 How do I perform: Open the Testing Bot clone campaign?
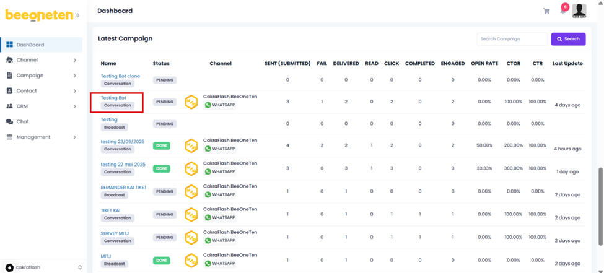click(120, 76)
